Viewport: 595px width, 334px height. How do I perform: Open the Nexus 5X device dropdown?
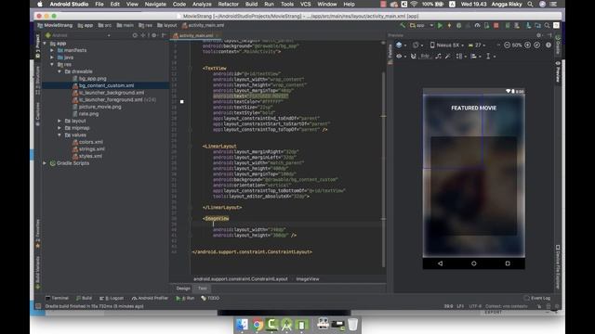pos(447,45)
